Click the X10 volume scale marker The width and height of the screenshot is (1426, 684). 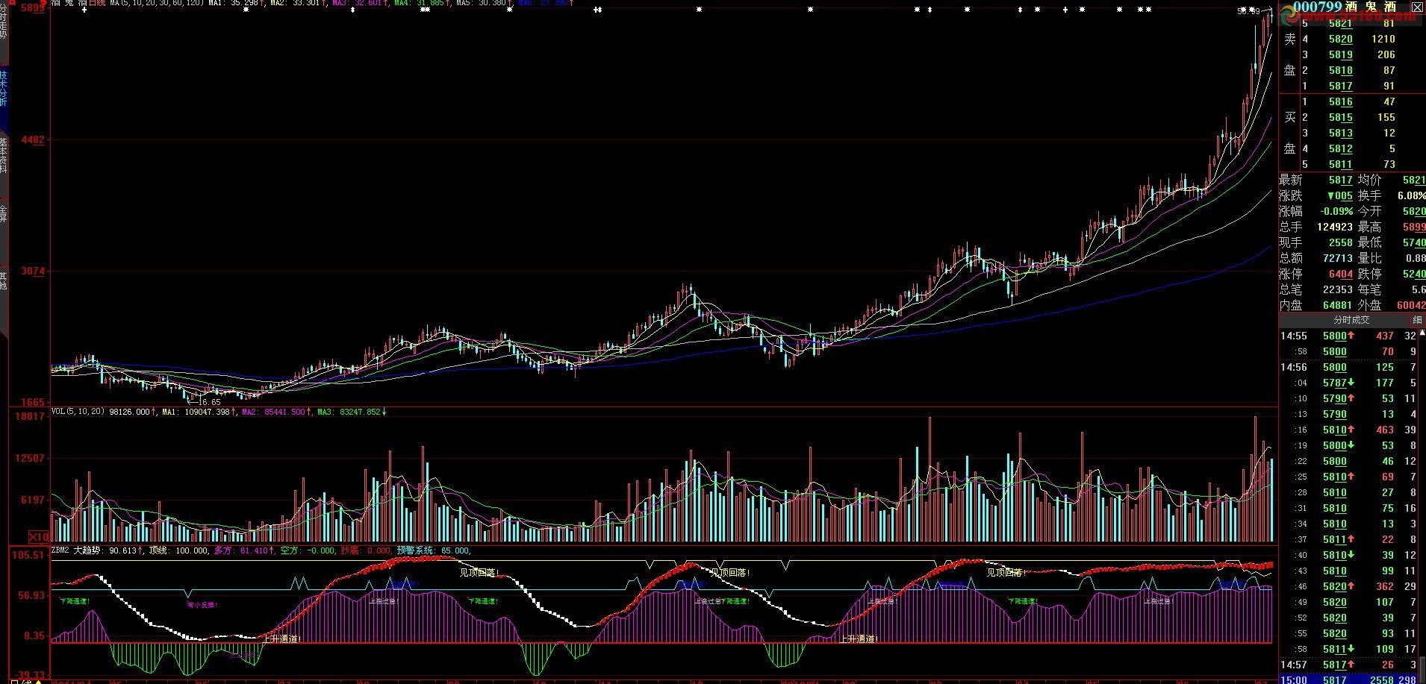(x=39, y=536)
